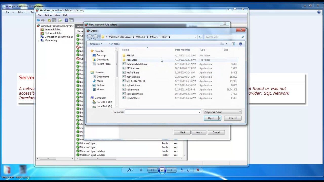Expand the Monitoring tree node
This screenshot has height=182, width=324.
click(39, 40)
